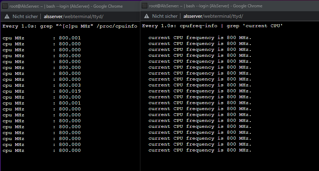Click the 'Nicht sicher' warning triangle in right window
319x171 pixels.
coord(147,16)
